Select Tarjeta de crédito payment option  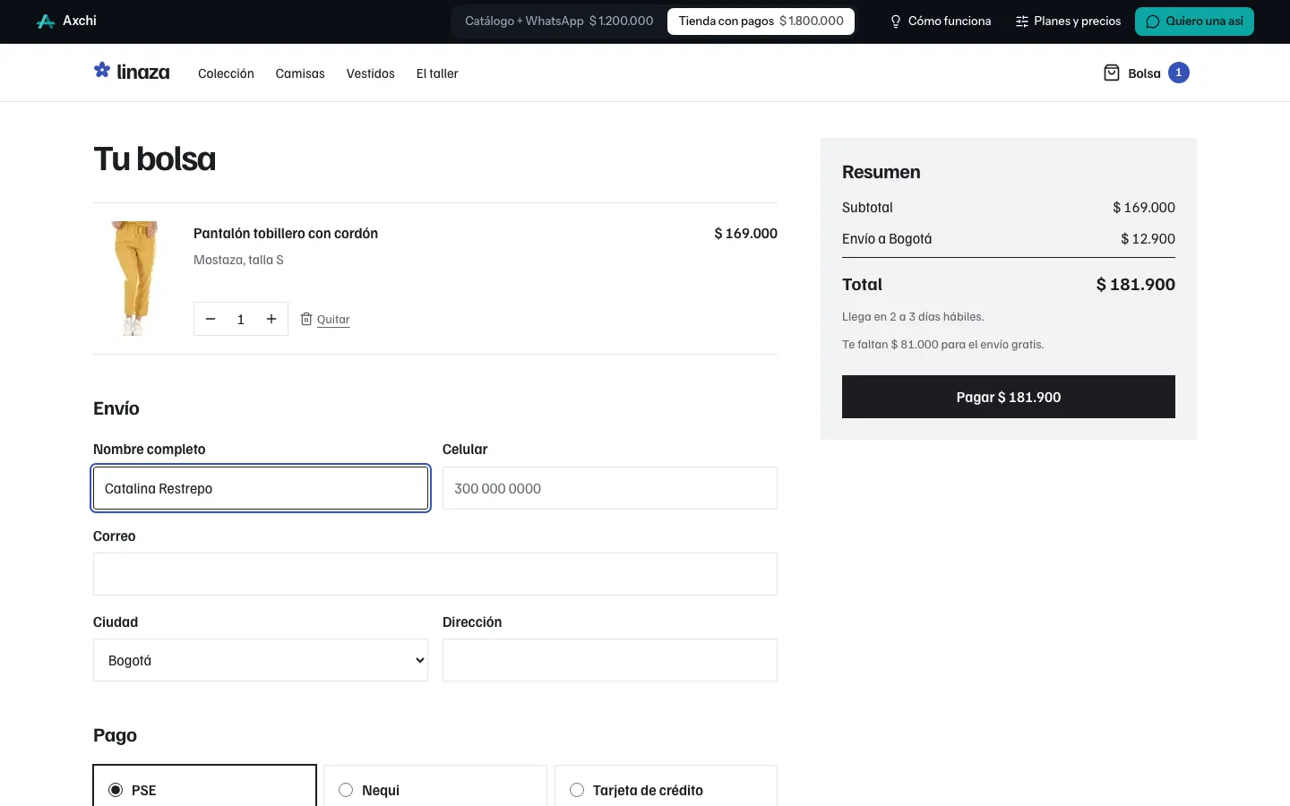(666, 788)
